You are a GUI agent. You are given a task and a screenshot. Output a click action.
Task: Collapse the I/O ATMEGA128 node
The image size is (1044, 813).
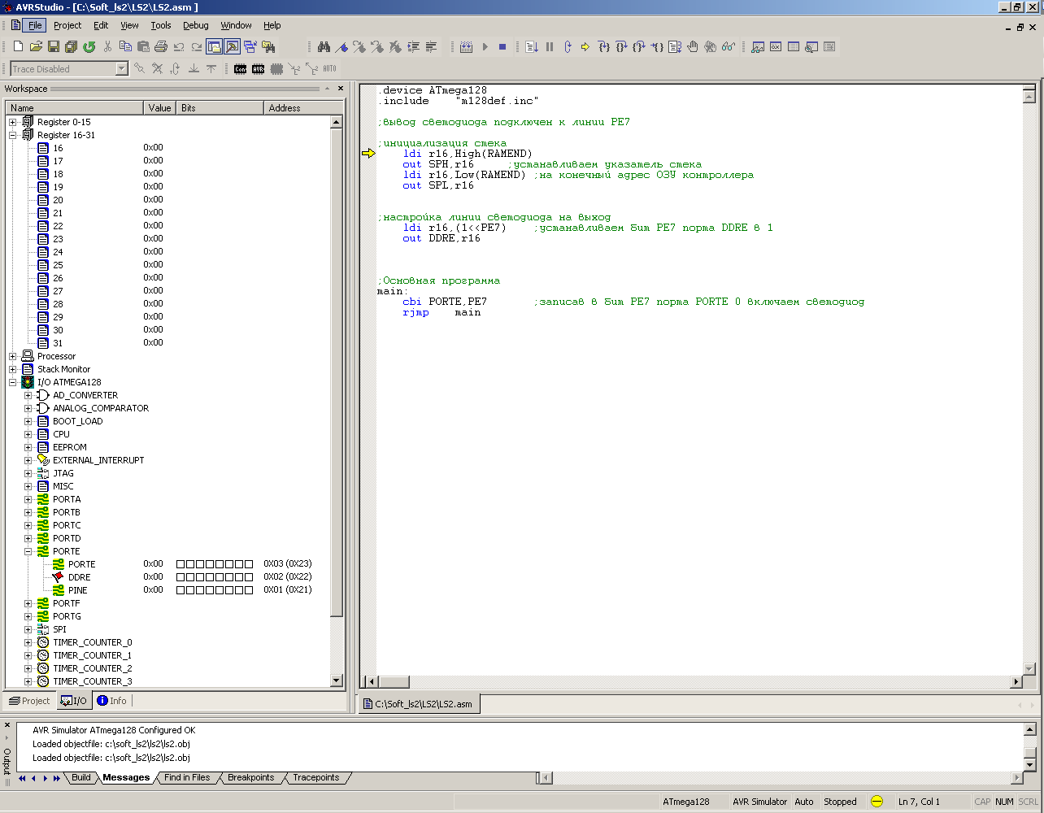tap(13, 382)
